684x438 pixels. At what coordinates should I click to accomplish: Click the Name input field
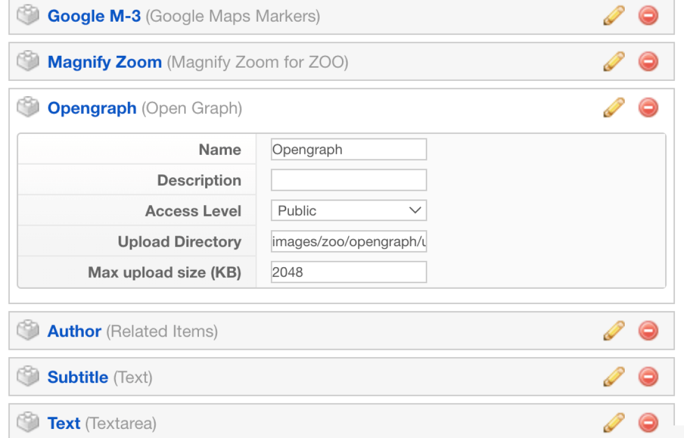[x=348, y=149]
